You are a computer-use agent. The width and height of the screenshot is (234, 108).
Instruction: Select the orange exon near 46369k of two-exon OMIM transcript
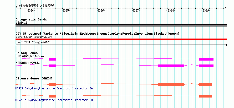(206, 96)
